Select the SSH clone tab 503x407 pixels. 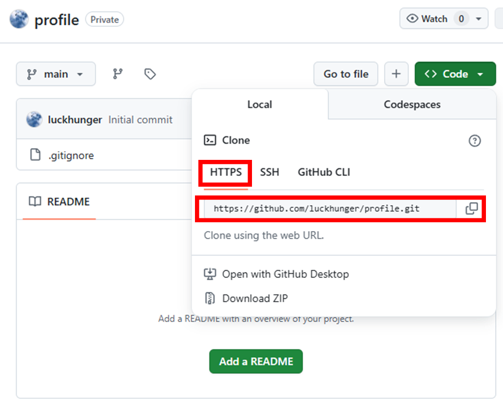point(270,172)
